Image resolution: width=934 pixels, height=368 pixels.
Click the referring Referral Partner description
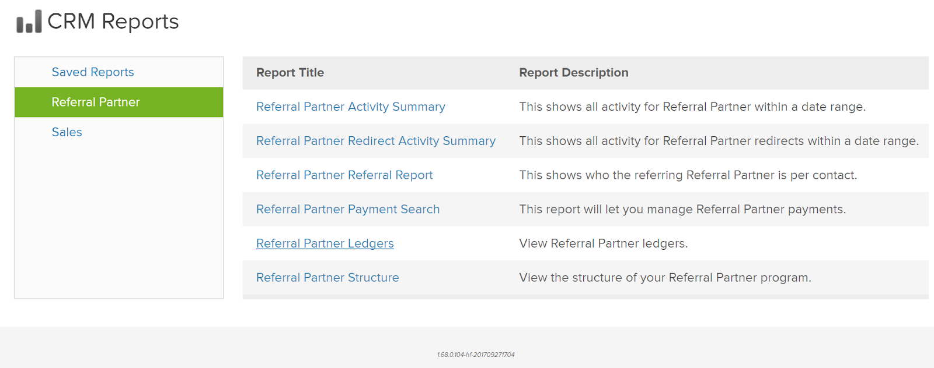(x=688, y=175)
